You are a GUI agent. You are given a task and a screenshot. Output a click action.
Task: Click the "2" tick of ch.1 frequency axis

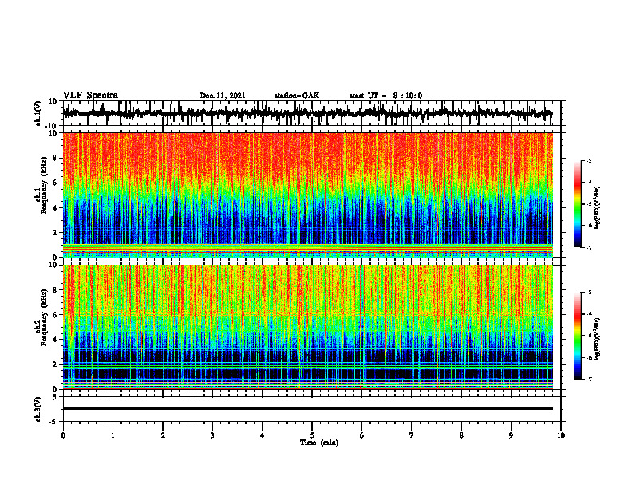pyautogui.click(x=55, y=232)
